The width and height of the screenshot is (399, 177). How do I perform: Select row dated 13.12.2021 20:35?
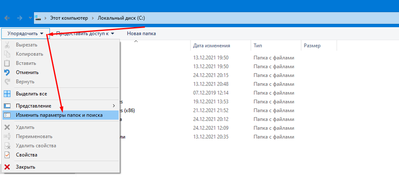click(211, 137)
